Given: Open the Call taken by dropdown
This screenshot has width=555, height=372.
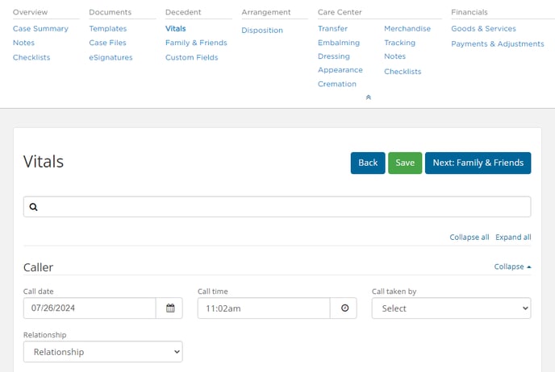Looking at the screenshot, I should [451, 308].
